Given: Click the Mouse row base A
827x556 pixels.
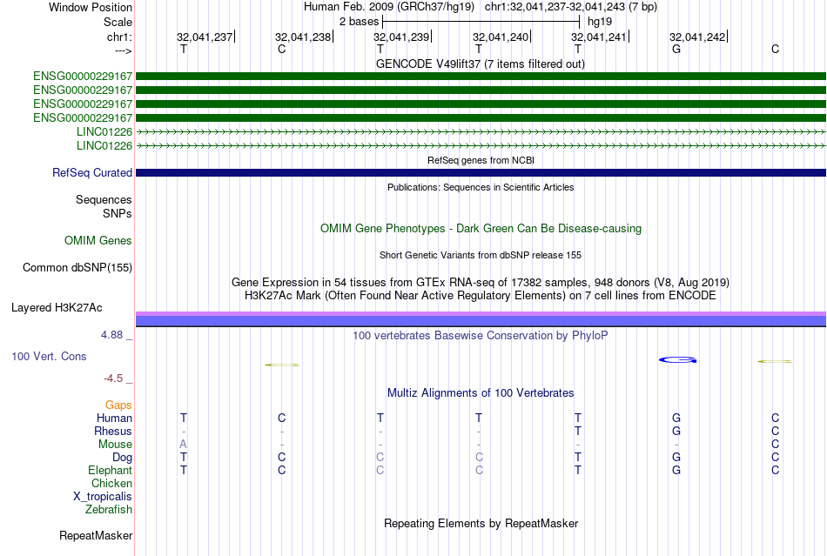Looking at the screenshot, I should (x=183, y=445).
